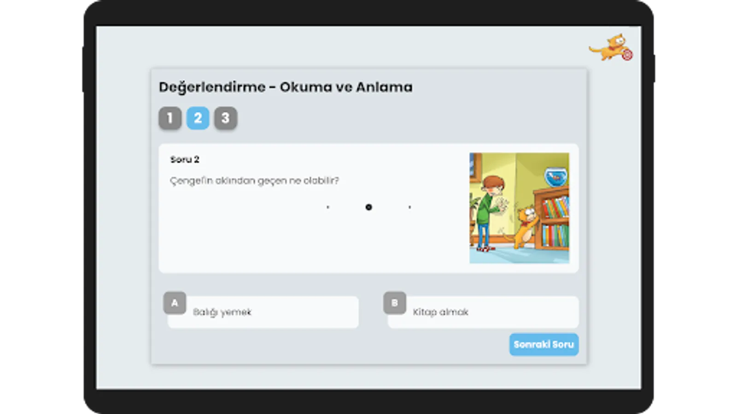Click the small right loading dot
737x414 pixels.
(x=409, y=207)
